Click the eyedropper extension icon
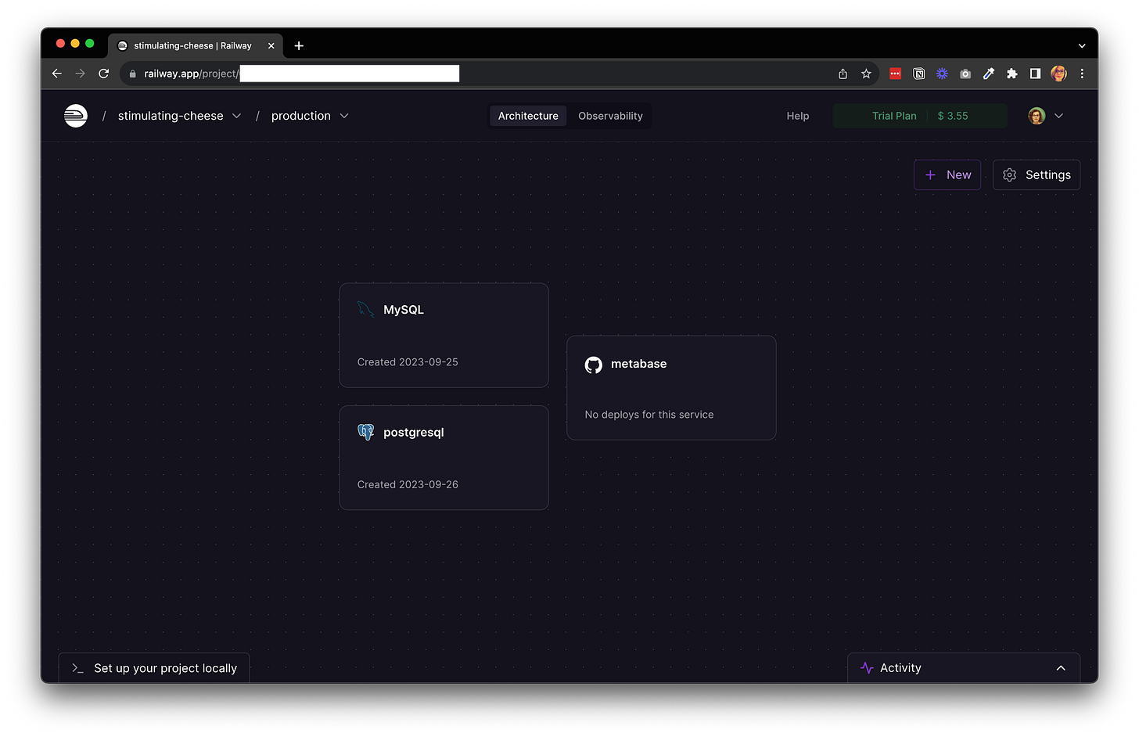The image size is (1139, 737). point(989,74)
